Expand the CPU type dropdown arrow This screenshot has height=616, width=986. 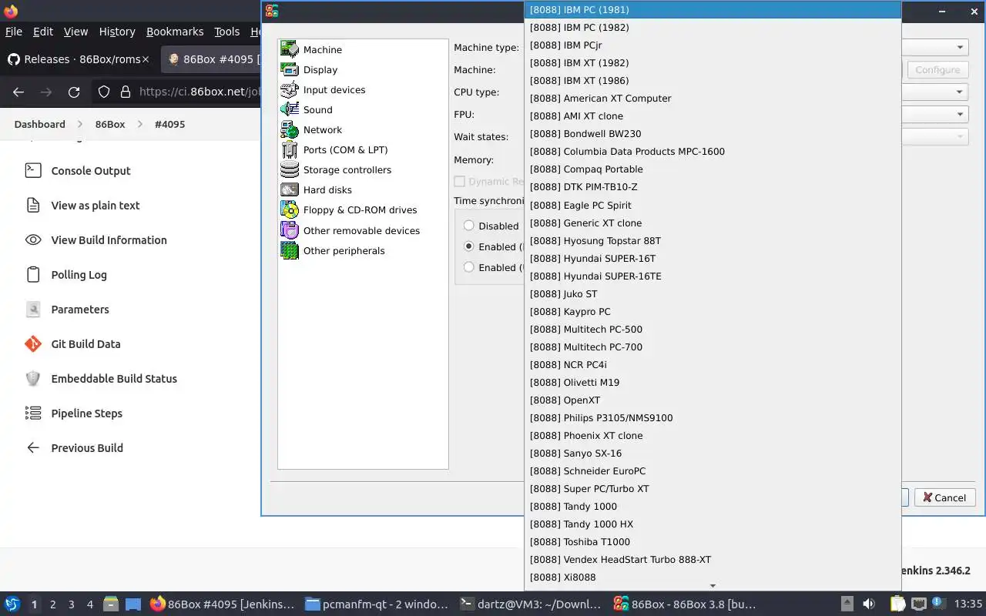pos(961,92)
